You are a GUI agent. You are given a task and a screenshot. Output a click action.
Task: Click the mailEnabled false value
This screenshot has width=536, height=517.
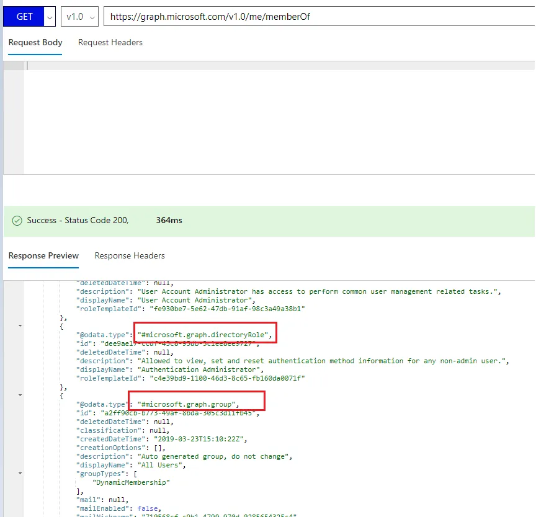147,508
